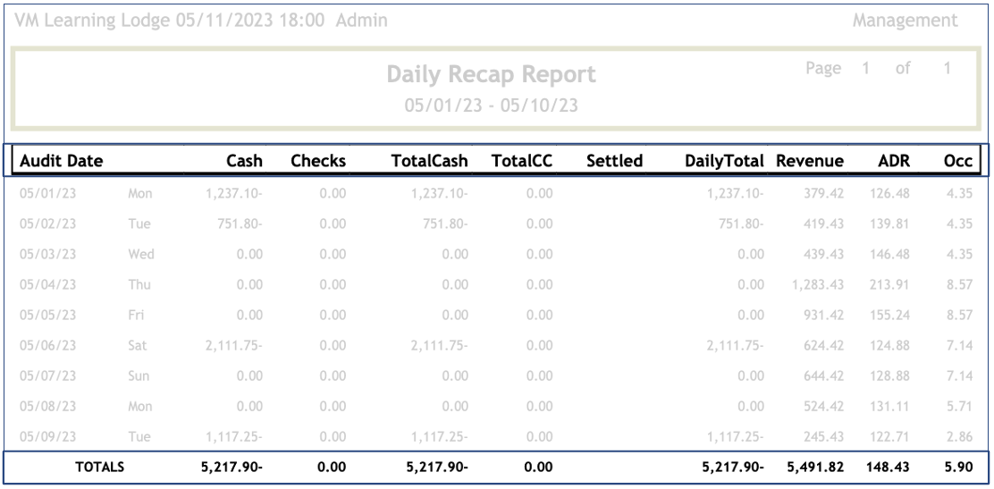Select the Revenue column header
The image size is (994, 489).
pos(810,161)
